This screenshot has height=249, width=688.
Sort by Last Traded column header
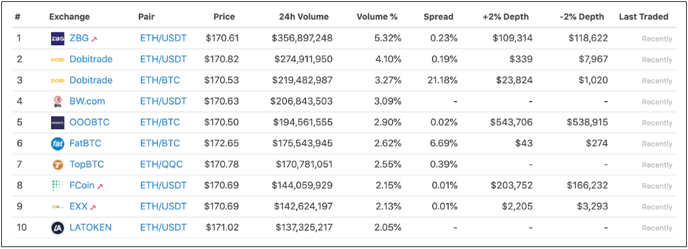tap(644, 17)
